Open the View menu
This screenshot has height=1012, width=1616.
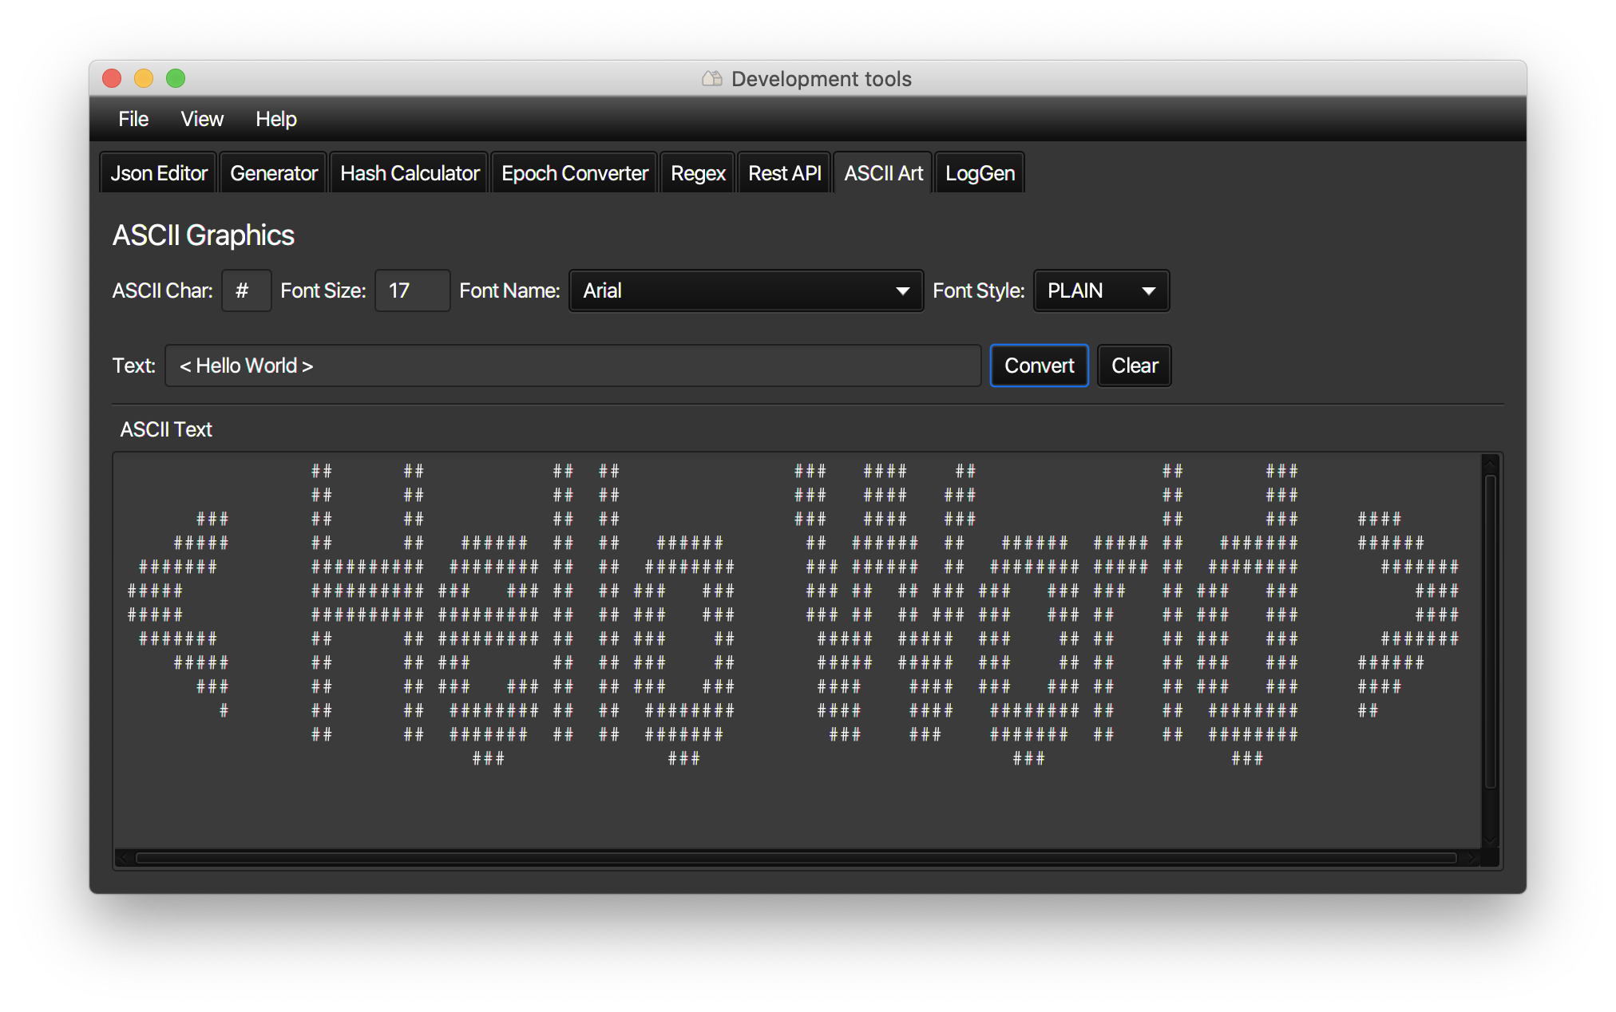pyautogui.click(x=202, y=119)
